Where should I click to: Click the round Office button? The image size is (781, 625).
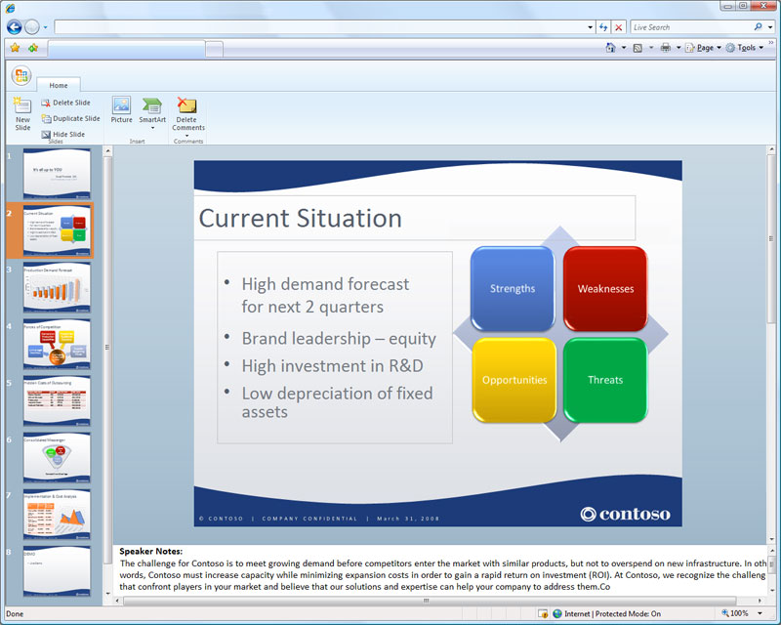(21, 76)
